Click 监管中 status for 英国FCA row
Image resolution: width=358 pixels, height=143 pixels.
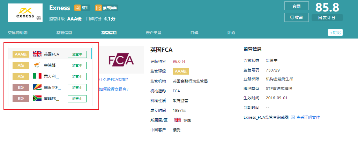[x=77, y=54]
